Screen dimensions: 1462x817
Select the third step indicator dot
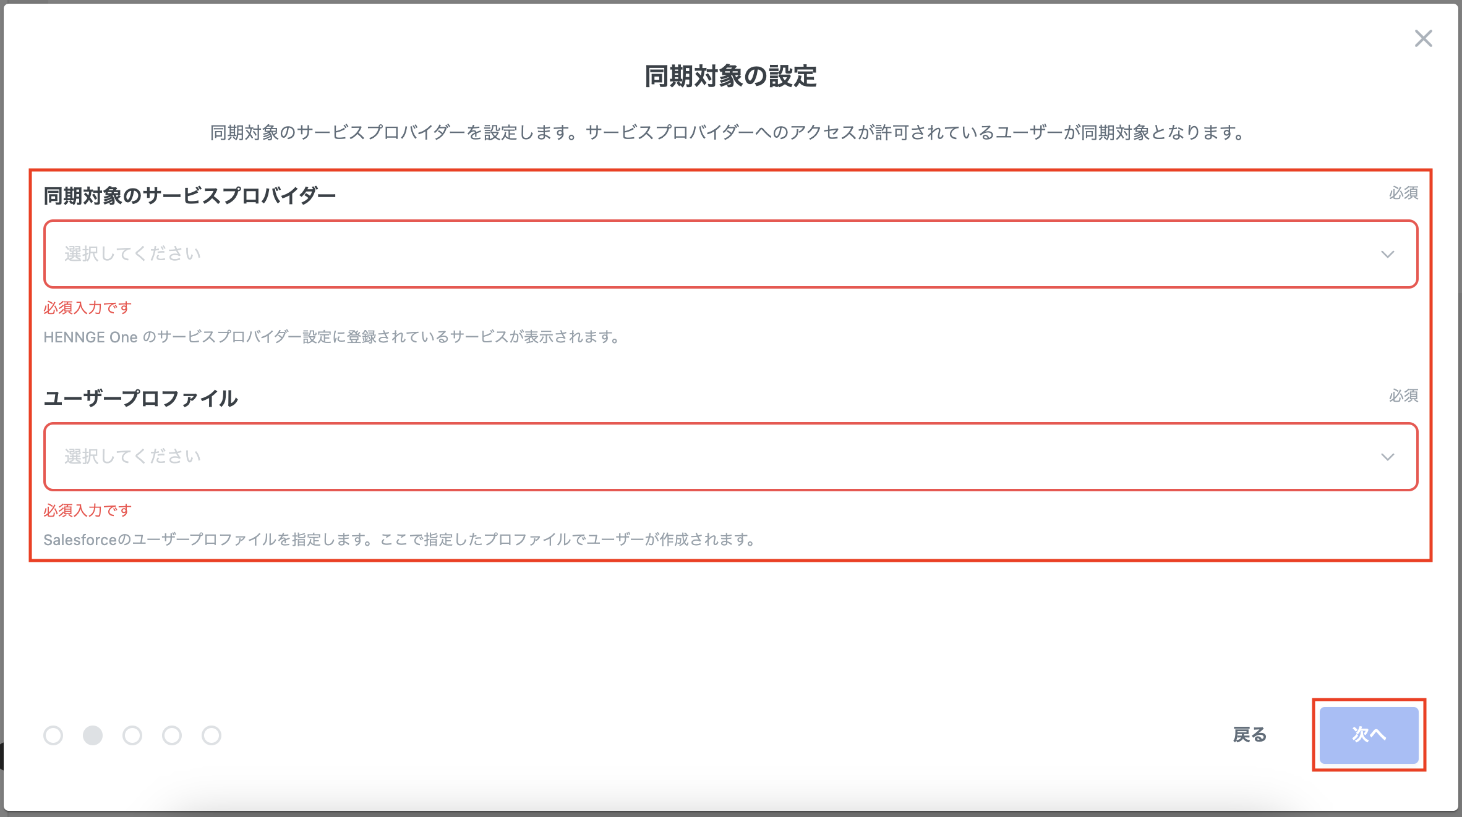(132, 735)
